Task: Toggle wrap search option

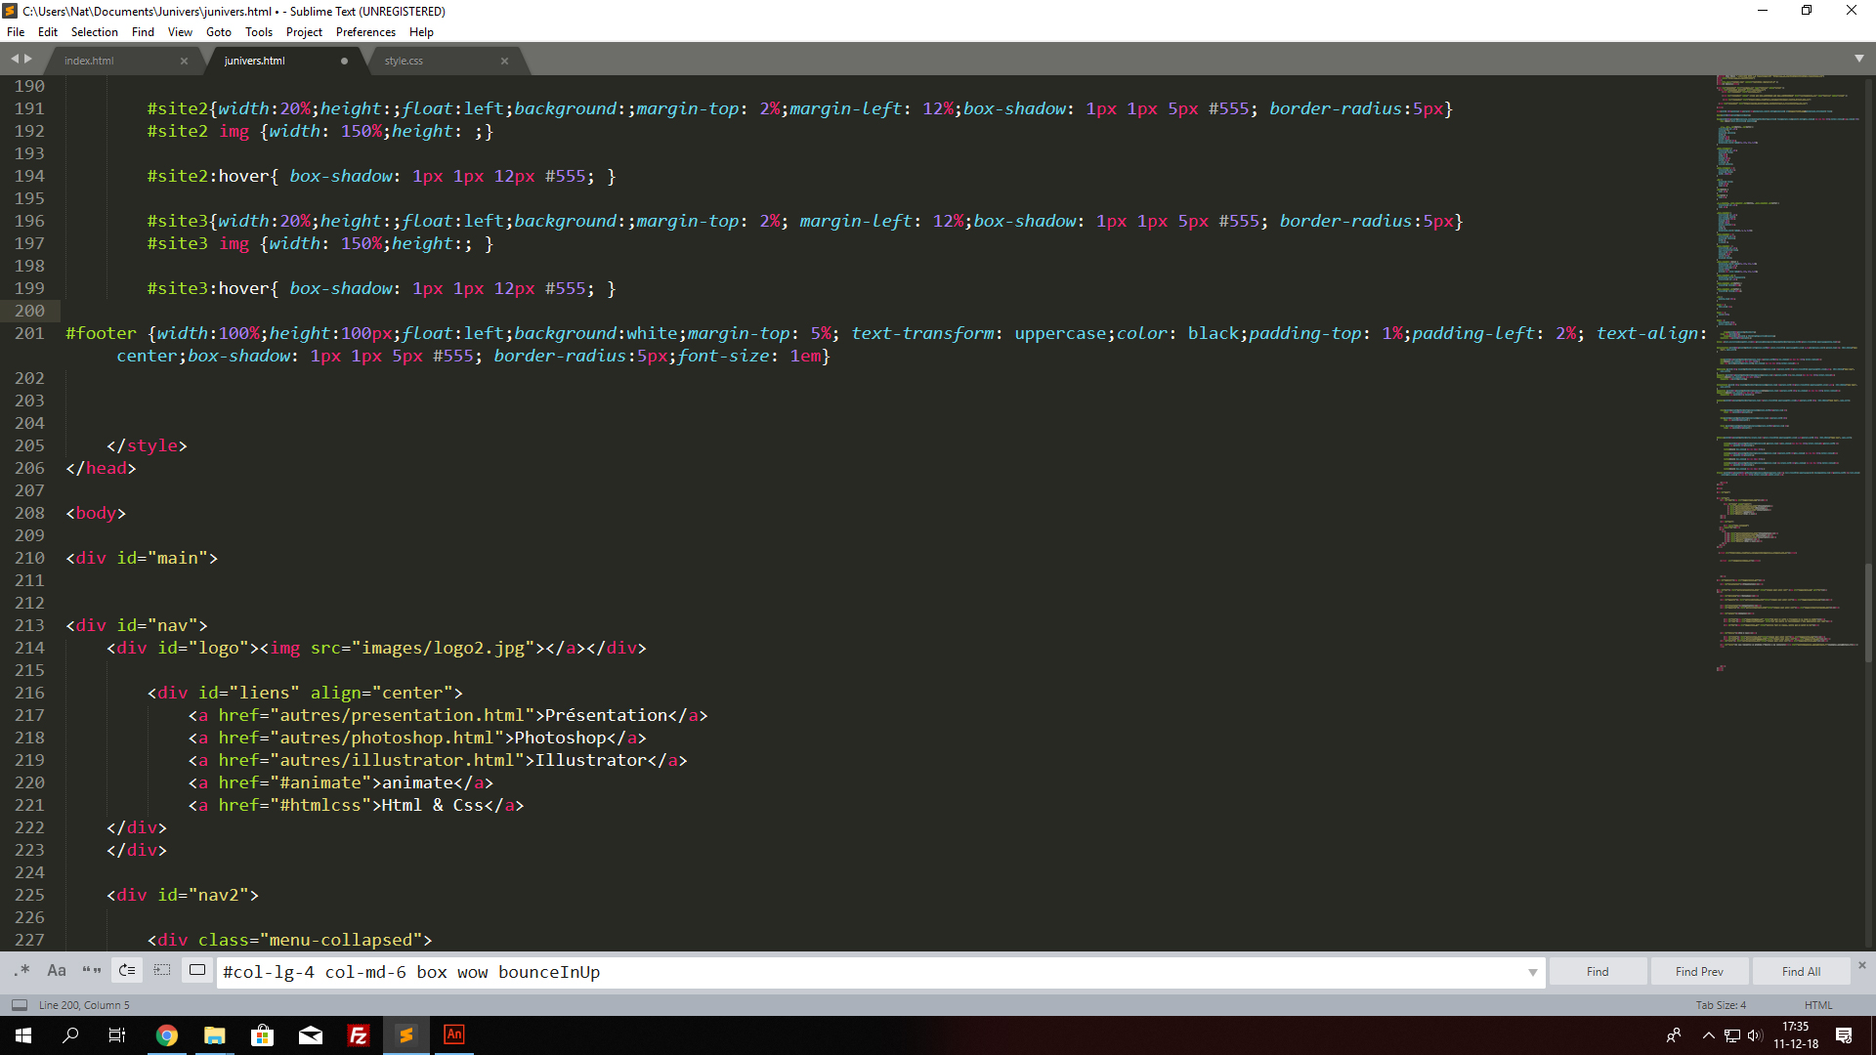Action: tap(127, 970)
